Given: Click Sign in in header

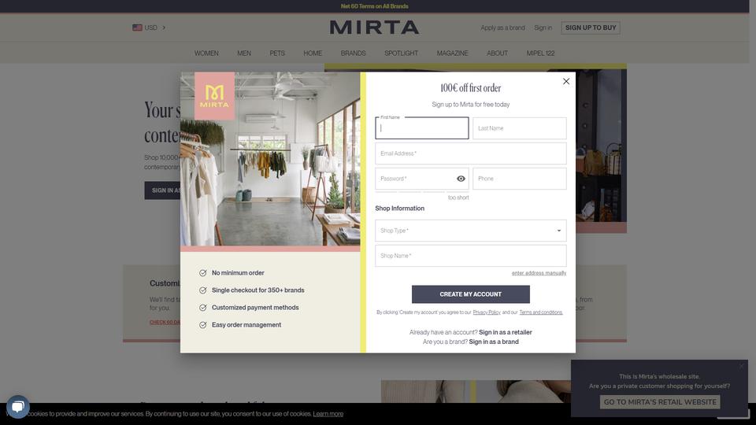Looking at the screenshot, I should 543,28.
